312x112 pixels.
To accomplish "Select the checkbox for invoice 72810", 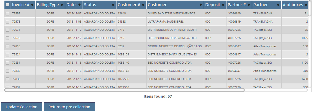I will [x=7, y=46].
